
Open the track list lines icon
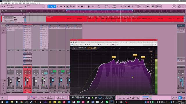tap(21, 11)
